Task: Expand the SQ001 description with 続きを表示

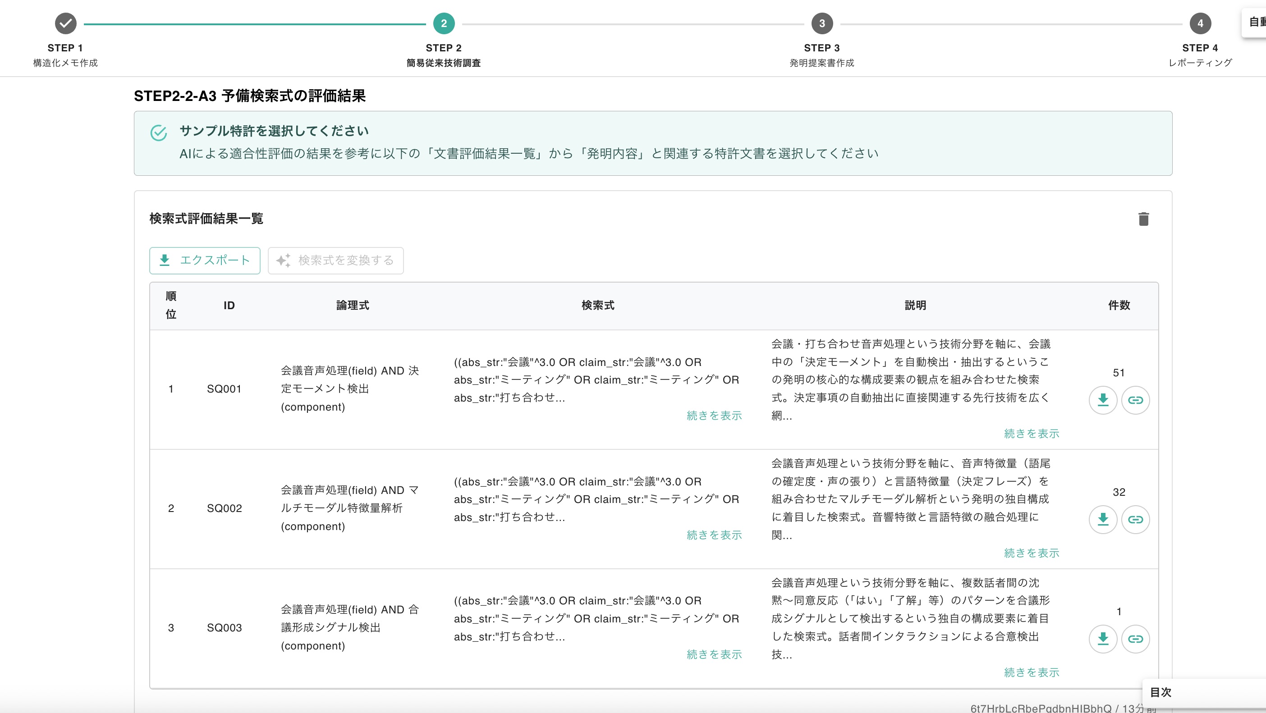Action: pos(1032,434)
